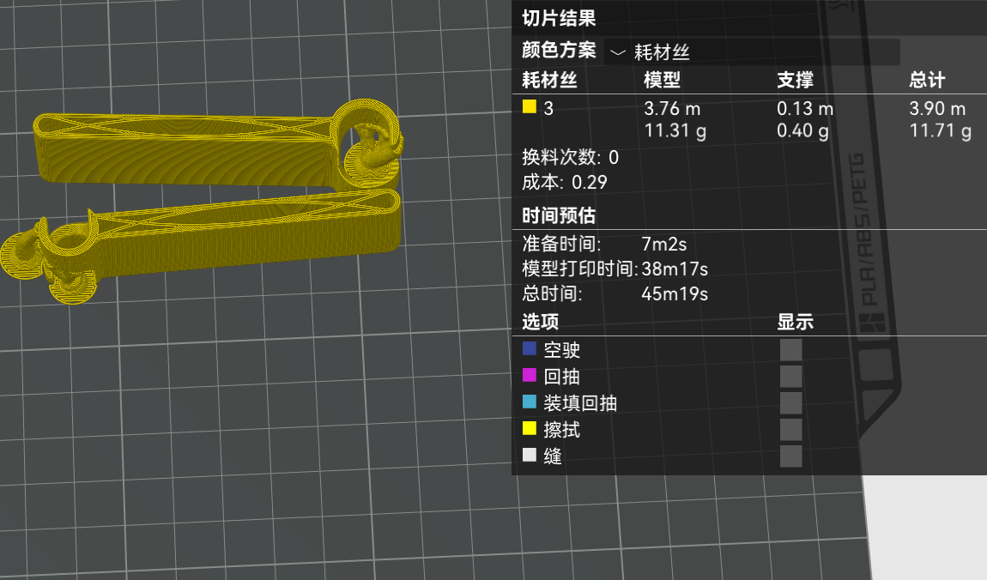Toggle display checkbox for 缝
The height and width of the screenshot is (580, 987).
791,456
